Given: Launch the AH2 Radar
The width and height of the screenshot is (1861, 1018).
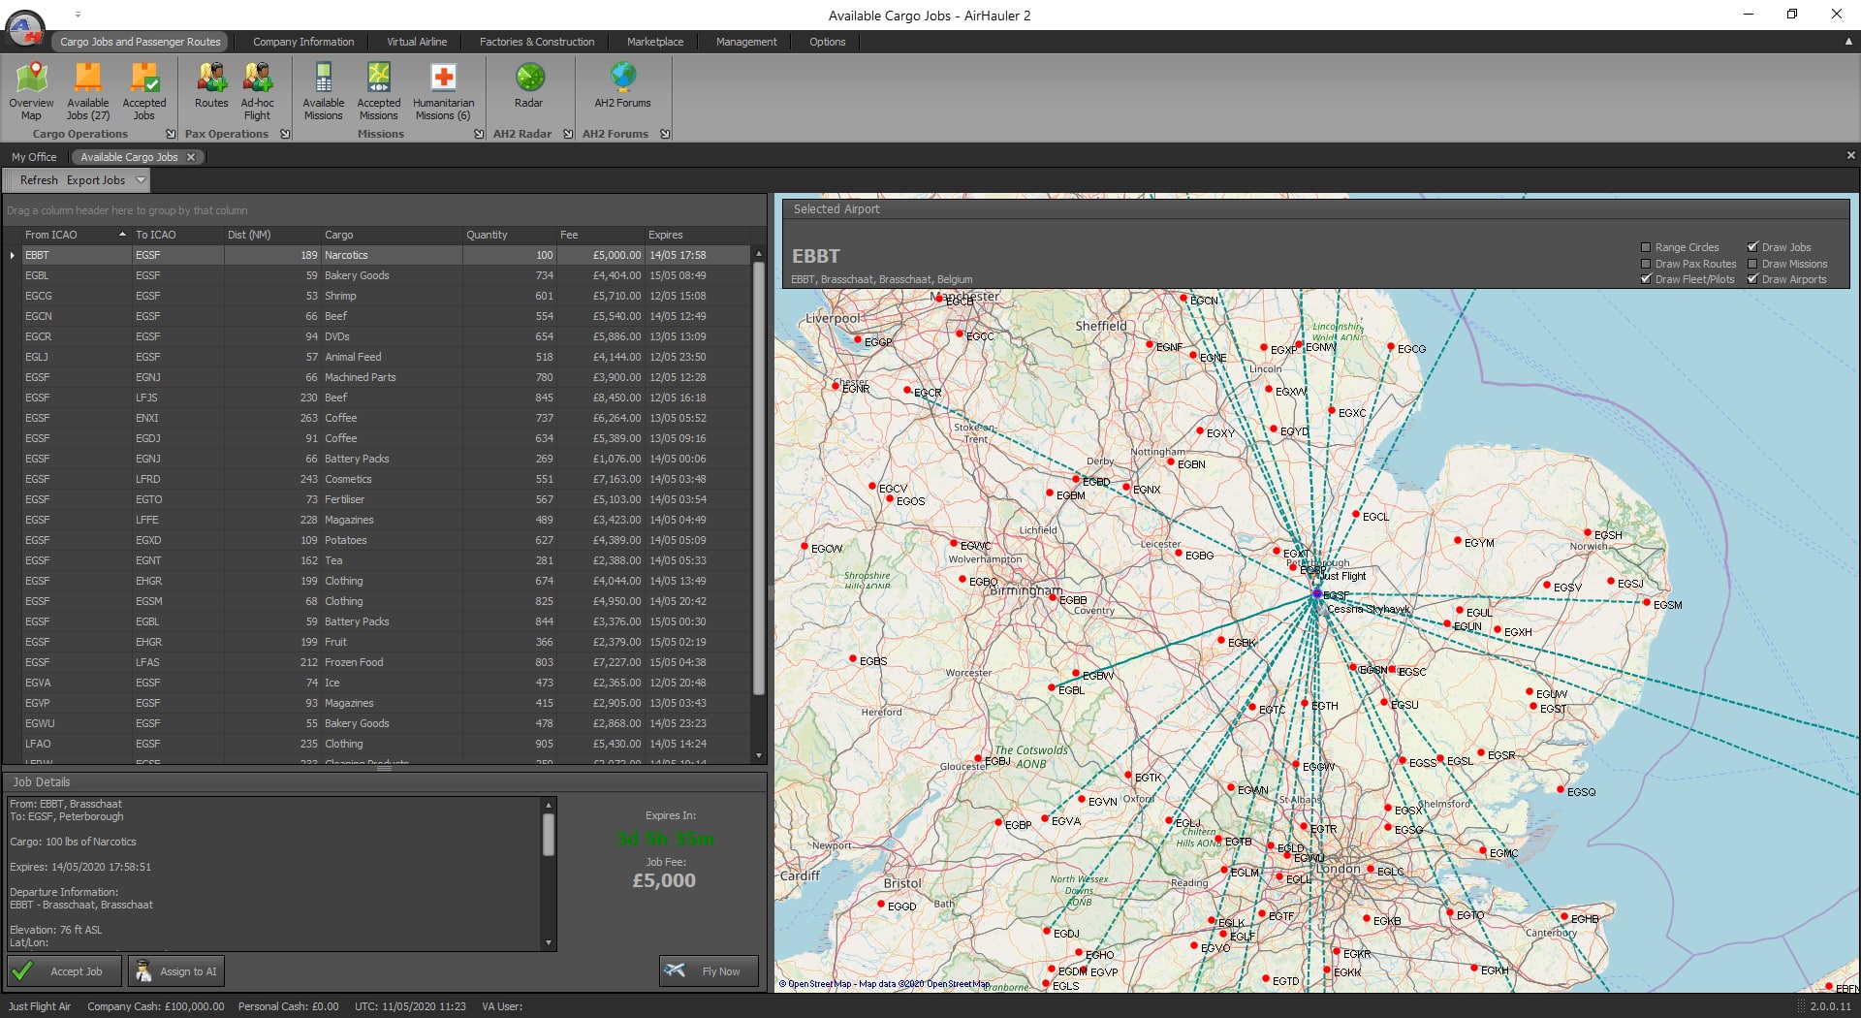Looking at the screenshot, I should coord(528,85).
